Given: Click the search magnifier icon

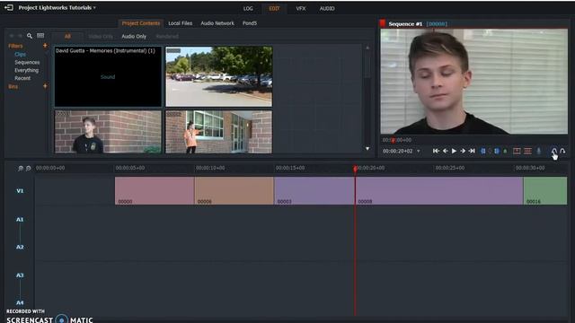Looking at the screenshot, I should (30, 36).
